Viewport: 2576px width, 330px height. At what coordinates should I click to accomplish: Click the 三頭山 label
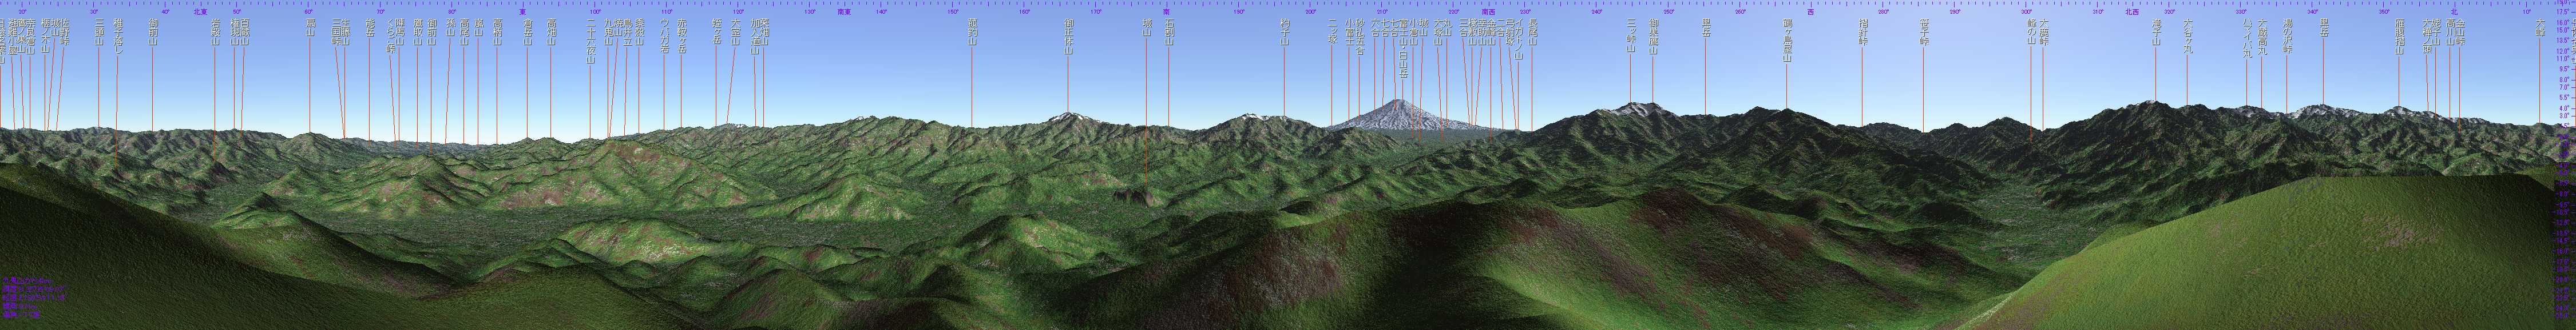(x=99, y=32)
